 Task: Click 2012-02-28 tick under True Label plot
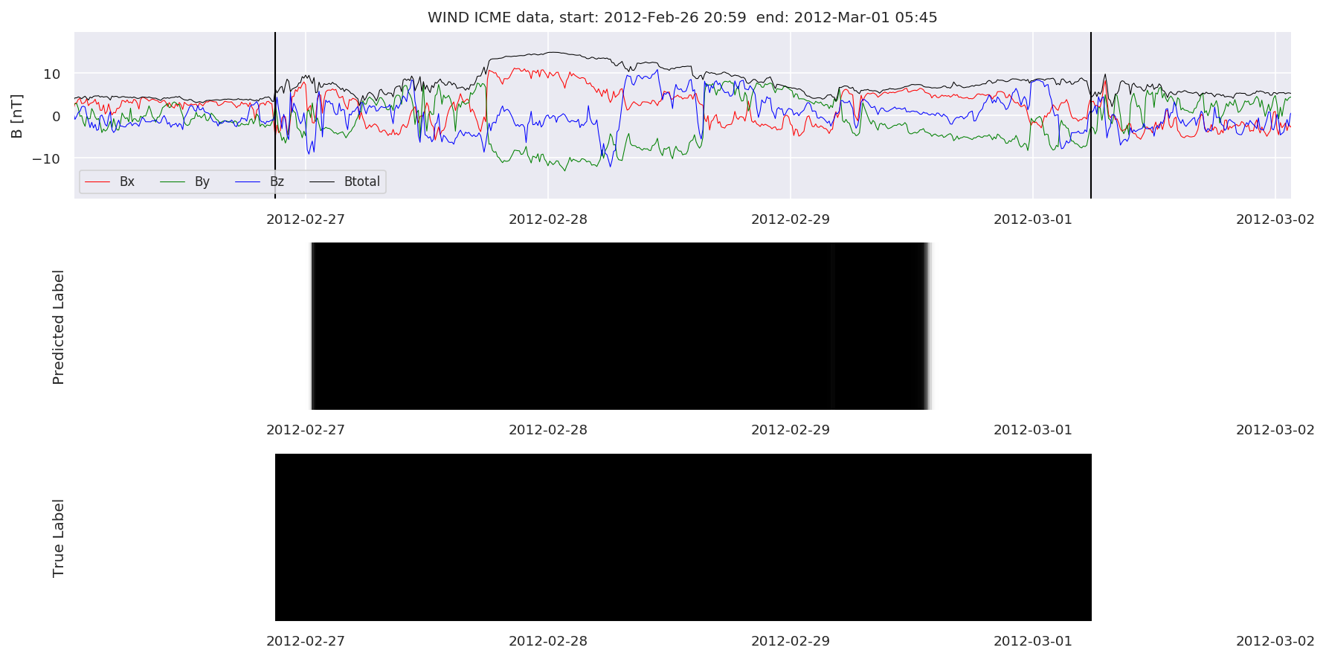(x=548, y=641)
